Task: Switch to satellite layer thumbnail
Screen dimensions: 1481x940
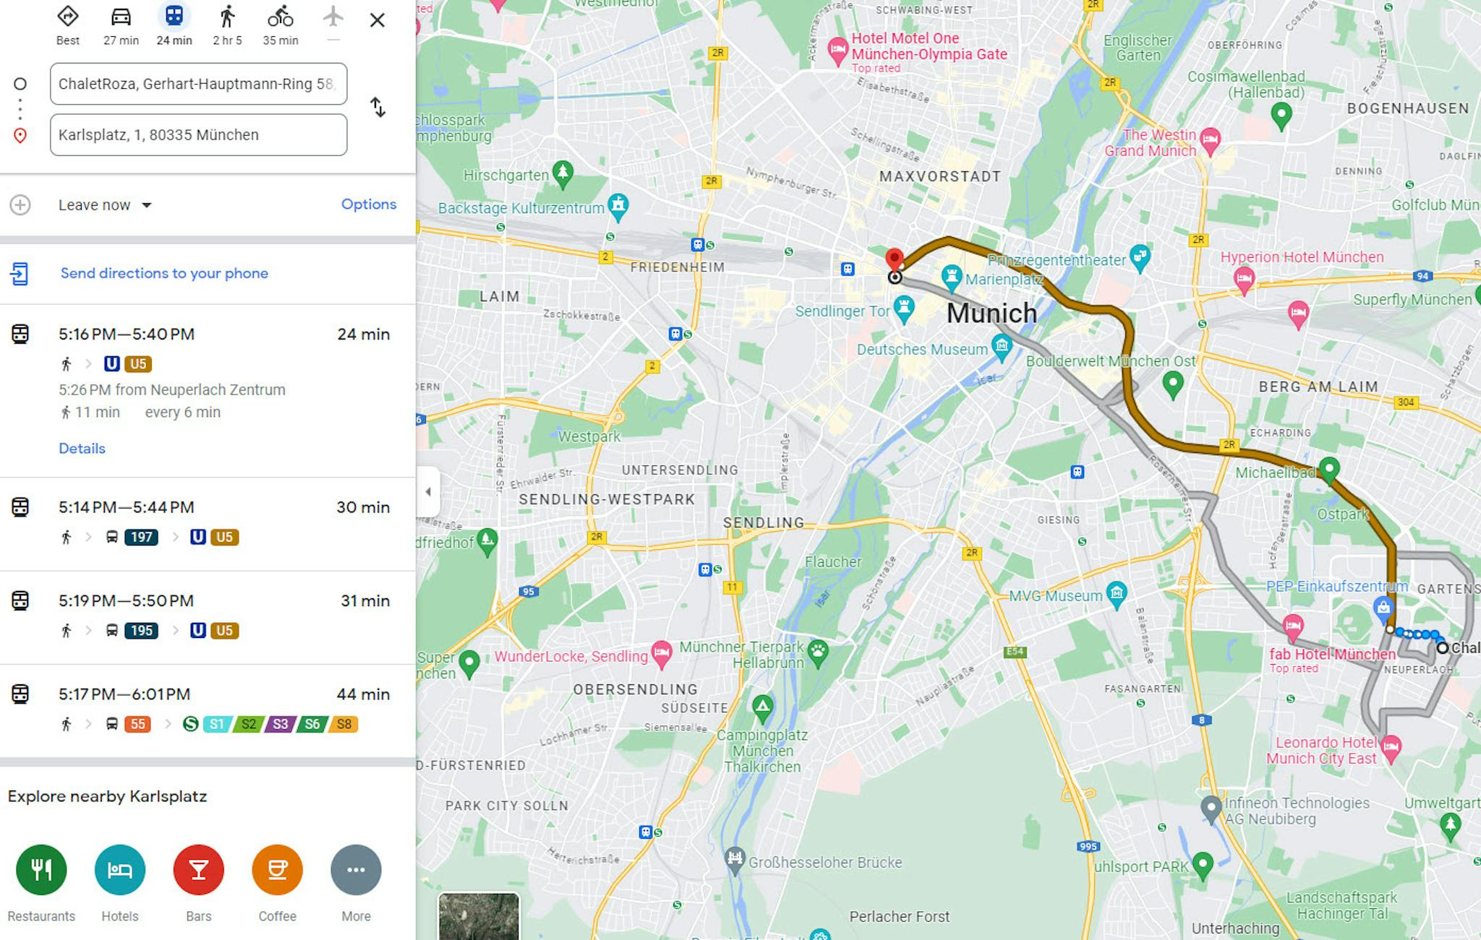Action: (x=478, y=916)
